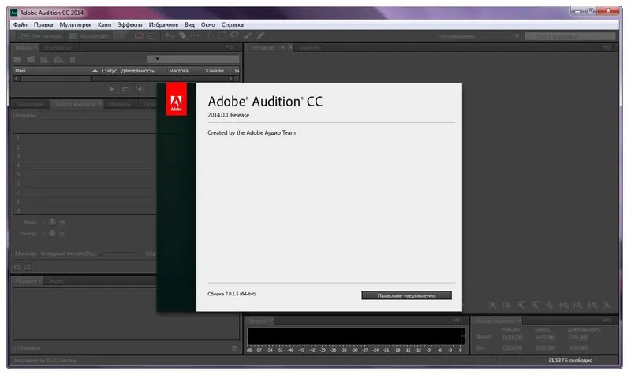This screenshot has height=378, width=631.
Task: Click the trash icon in Files panel
Action: (x=73, y=60)
